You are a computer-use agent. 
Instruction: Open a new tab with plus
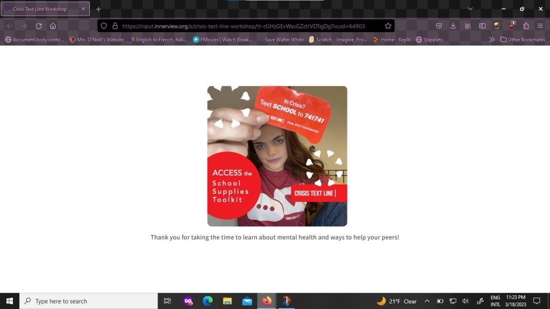pos(98,9)
